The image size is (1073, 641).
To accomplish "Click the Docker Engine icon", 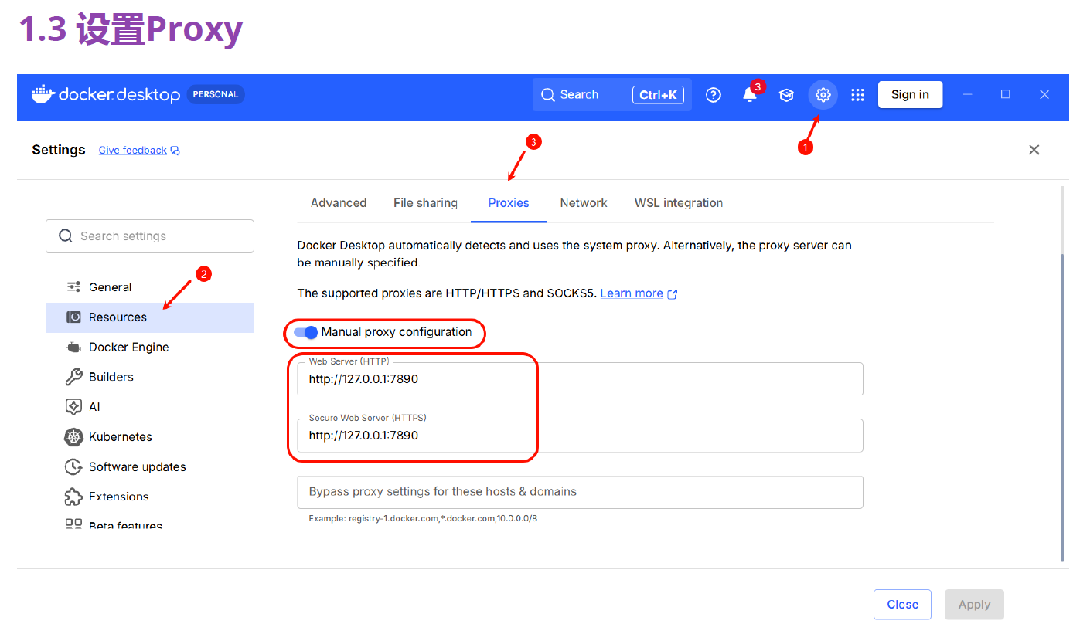I will pos(74,348).
